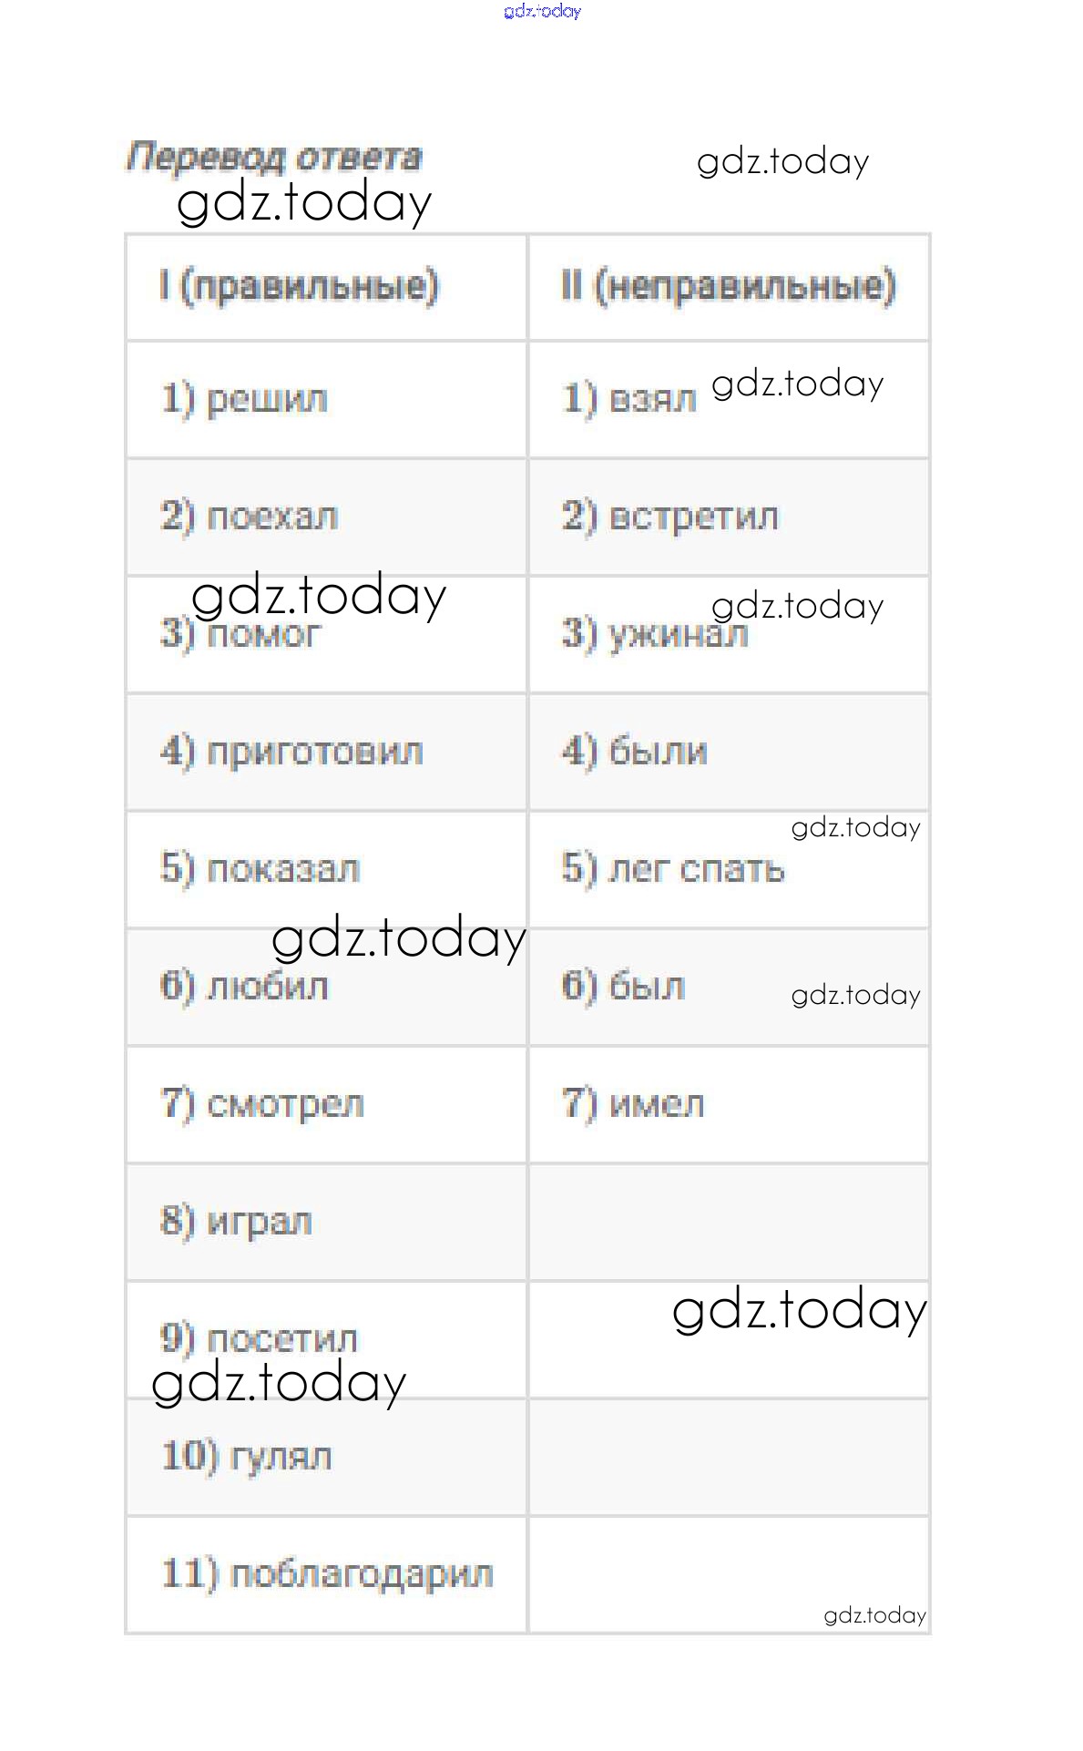
Task: Select the "II (неправильные)" column header
Action: click(x=729, y=286)
